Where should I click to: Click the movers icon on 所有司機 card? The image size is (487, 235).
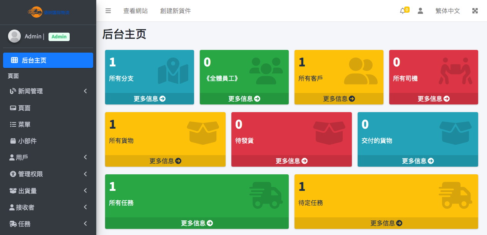[x=455, y=71]
